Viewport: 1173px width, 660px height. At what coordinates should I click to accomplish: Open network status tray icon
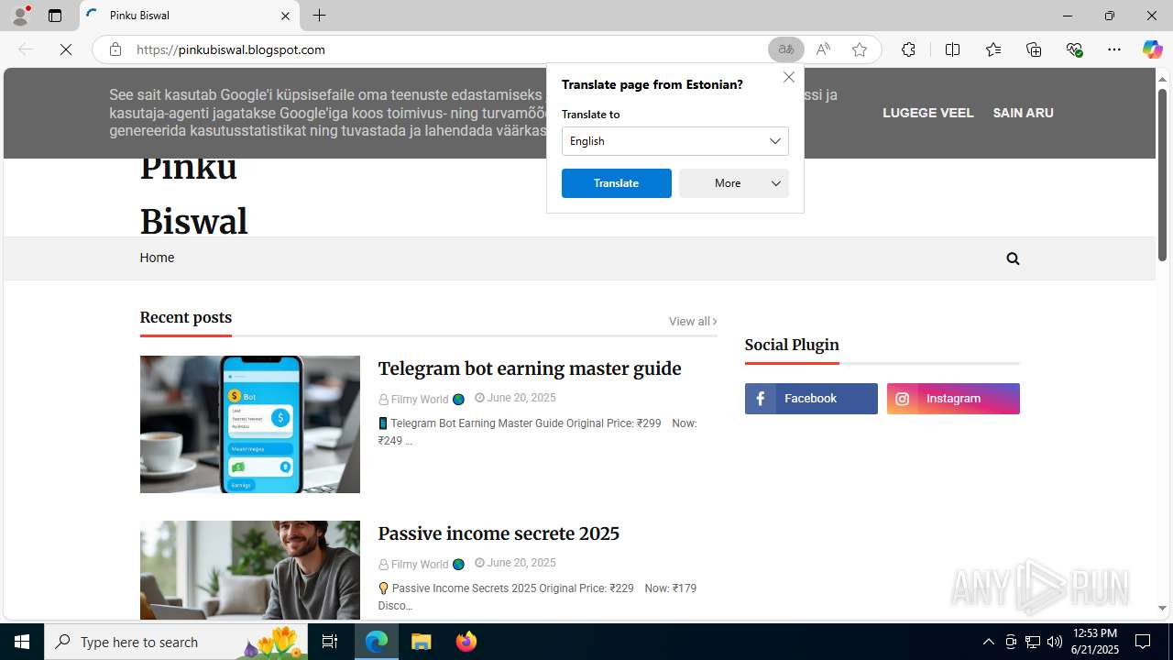[x=1033, y=642]
